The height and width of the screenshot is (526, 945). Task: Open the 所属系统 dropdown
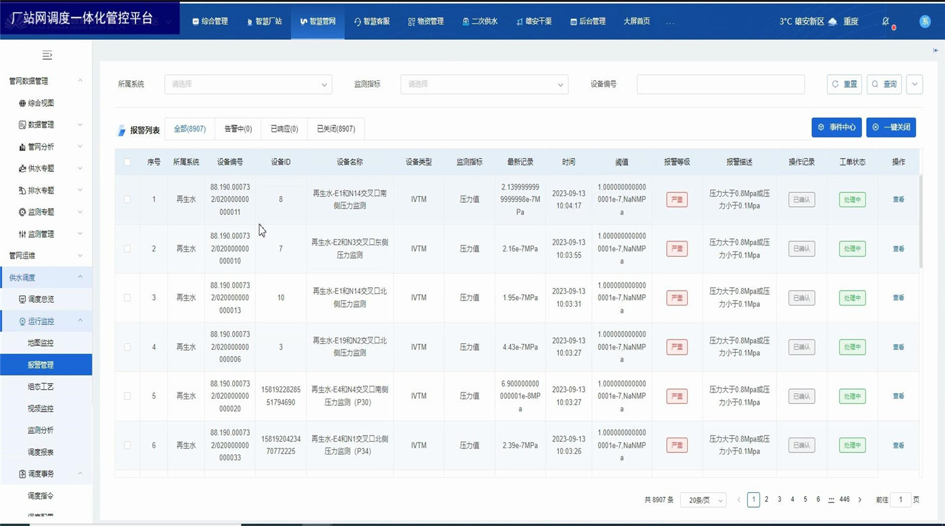[x=248, y=84]
